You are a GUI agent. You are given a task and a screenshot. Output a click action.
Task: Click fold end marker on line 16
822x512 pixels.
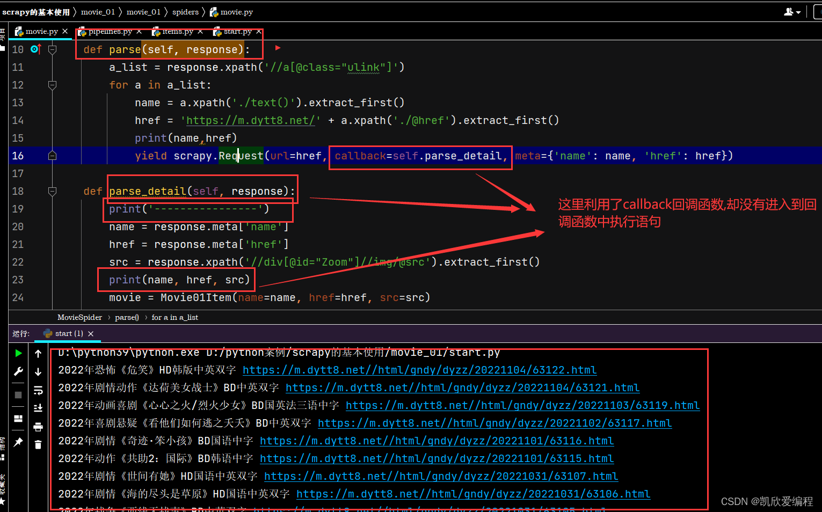[53, 156]
